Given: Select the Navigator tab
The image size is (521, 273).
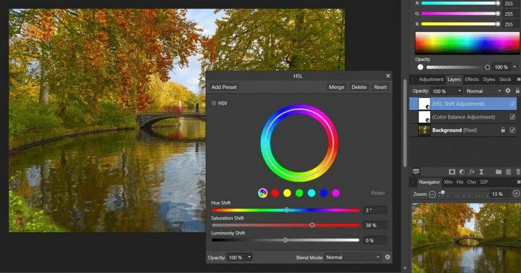Looking at the screenshot, I should tap(429, 182).
